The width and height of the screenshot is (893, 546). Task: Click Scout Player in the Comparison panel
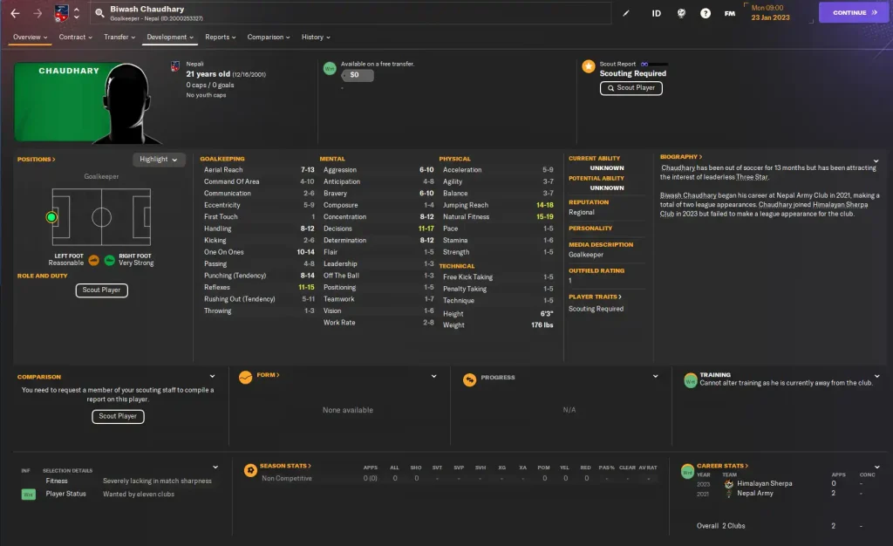click(x=118, y=417)
